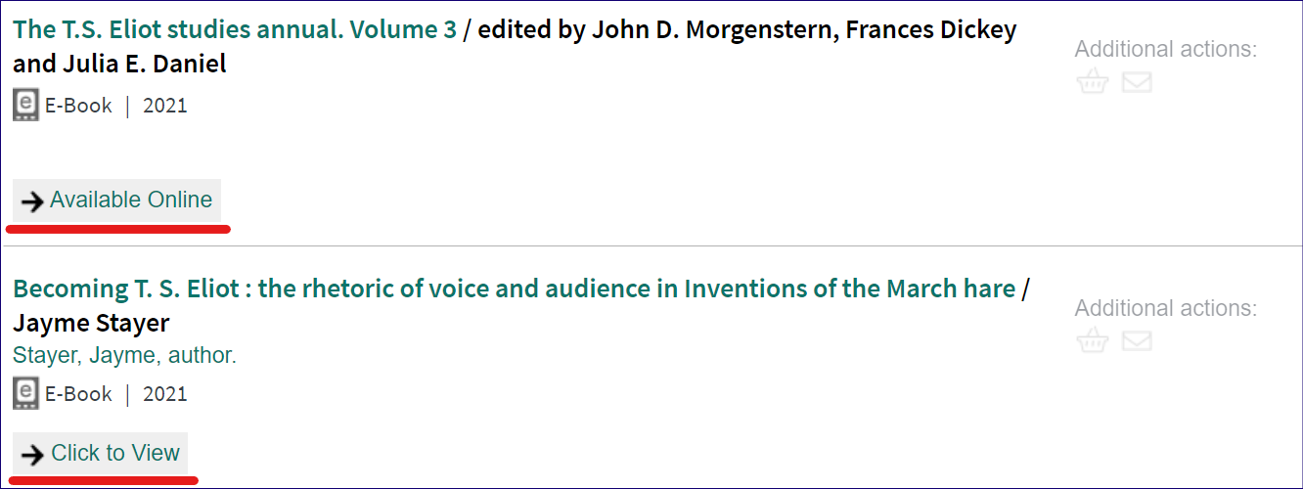
Task: Click the E-Book icon for Becoming T. S. Eliot
Action: click(26, 394)
